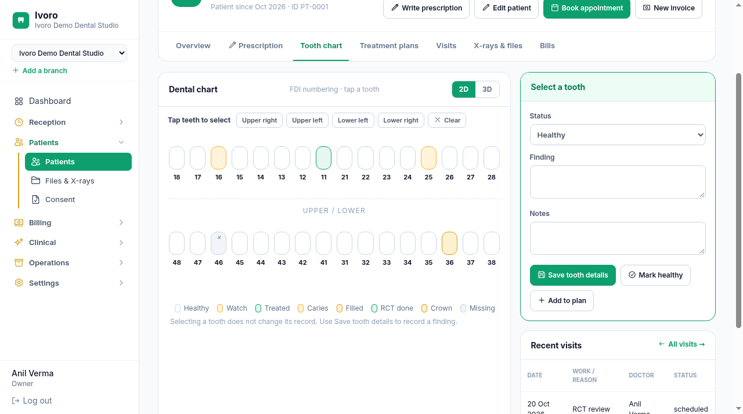Click the Settings gear icon
Viewport: 743px width, 414px height.
pos(19,283)
